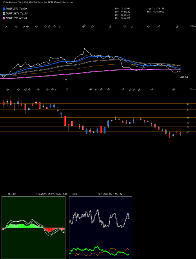Click the MACD (12,26,9) values text
This screenshot has width=196, height=259.
(52, 194)
